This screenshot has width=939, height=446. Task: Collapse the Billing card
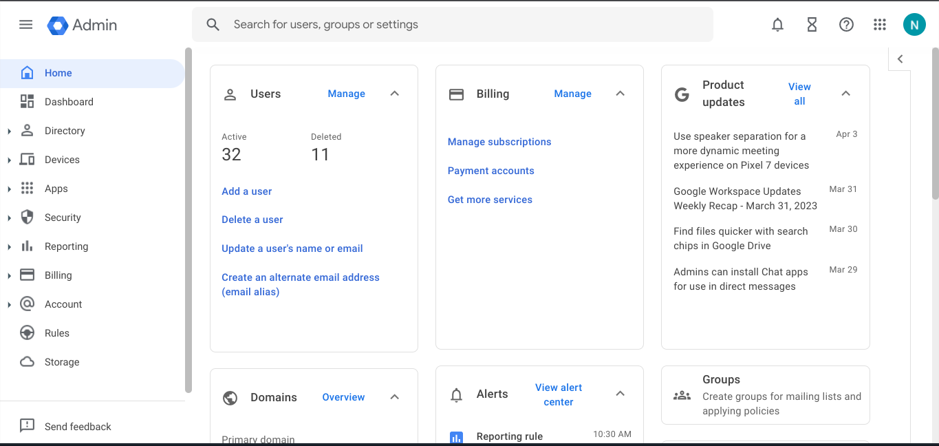tap(620, 94)
